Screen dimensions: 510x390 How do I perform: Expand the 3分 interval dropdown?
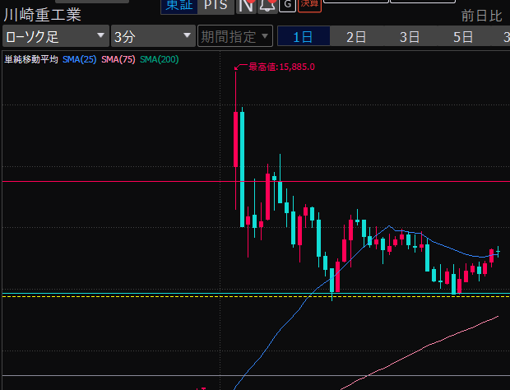[151, 36]
